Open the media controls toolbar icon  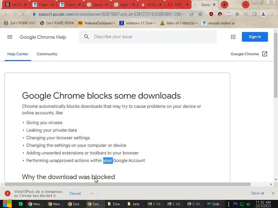click(246, 14)
